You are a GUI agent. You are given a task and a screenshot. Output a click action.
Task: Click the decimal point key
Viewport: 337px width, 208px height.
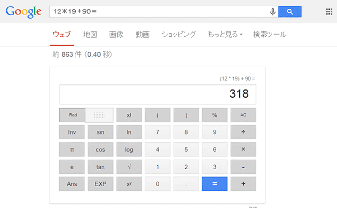click(186, 184)
